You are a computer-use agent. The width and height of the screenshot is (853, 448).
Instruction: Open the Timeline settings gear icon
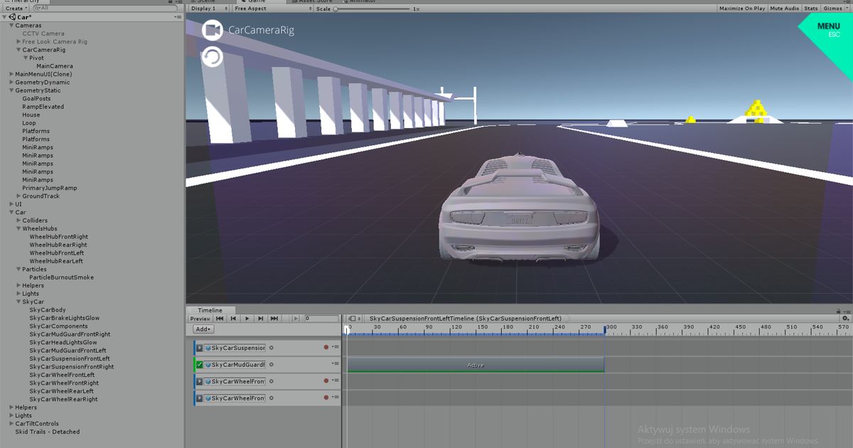tap(844, 318)
